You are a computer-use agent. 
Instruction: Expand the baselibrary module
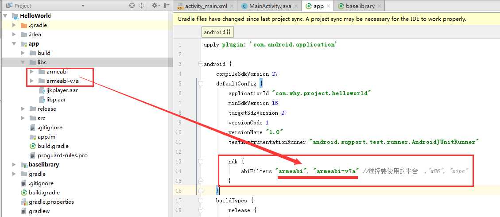pos(14,165)
